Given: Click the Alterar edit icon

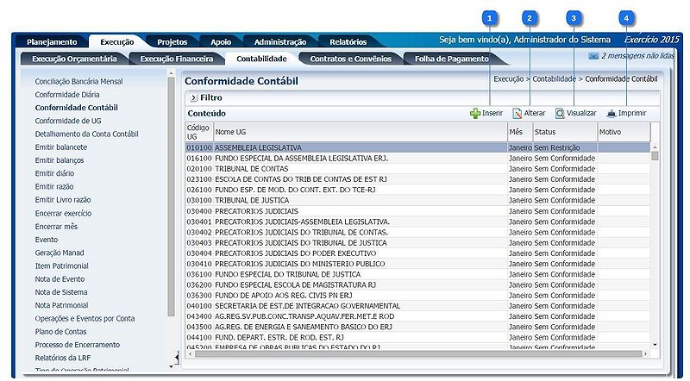Looking at the screenshot, I should click(517, 113).
